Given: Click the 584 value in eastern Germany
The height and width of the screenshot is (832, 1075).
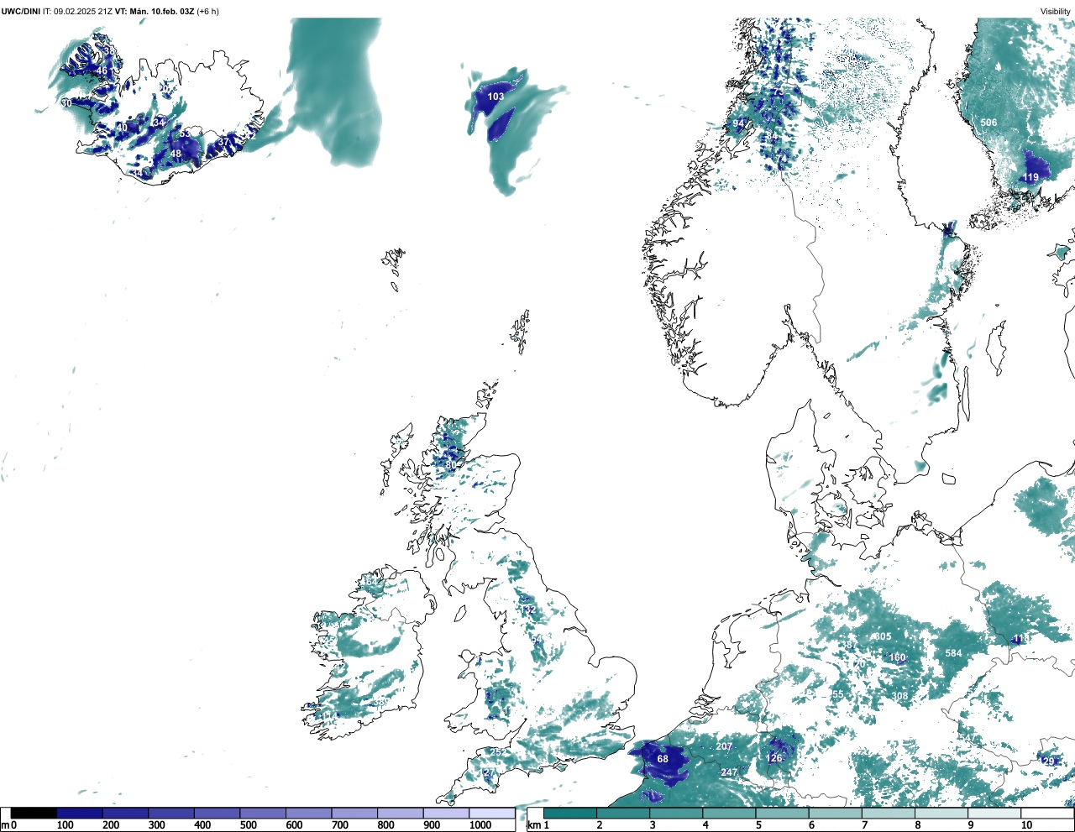Looking at the screenshot, I should click(953, 653).
